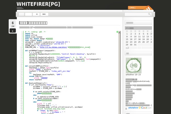Screen dimensions: 171x114
Task: Select calendar day 20
Action: (148, 39)
